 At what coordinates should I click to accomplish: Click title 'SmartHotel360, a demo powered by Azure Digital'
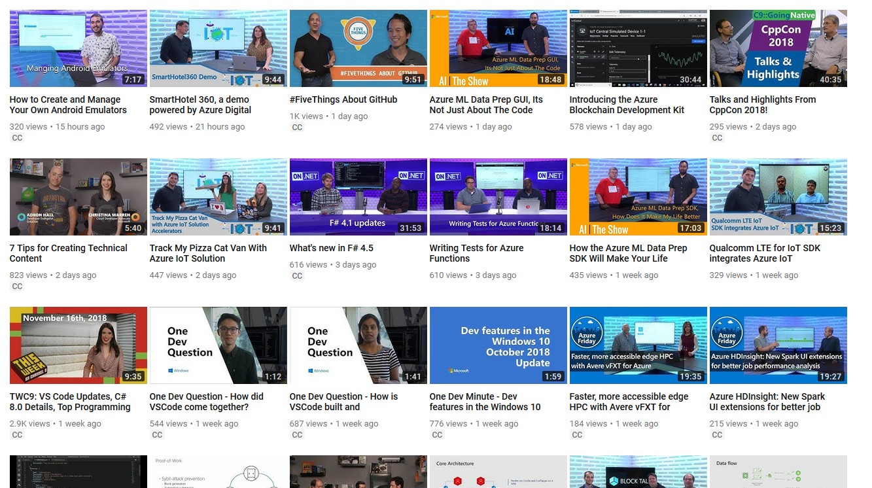(x=200, y=105)
